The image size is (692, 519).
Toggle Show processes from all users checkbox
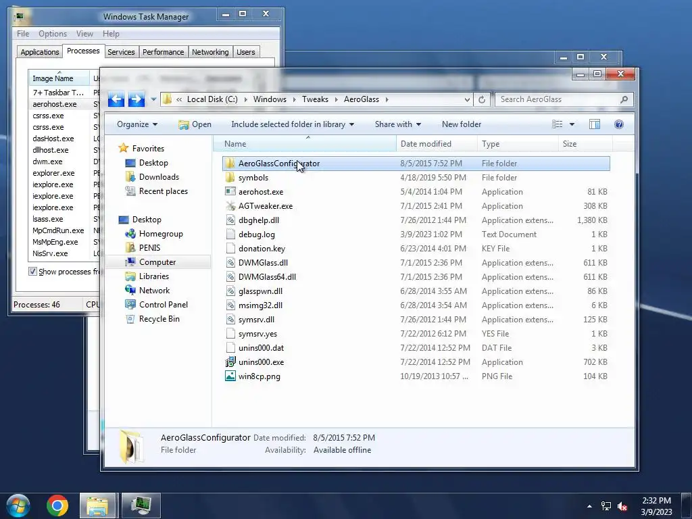click(x=32, y=272)
